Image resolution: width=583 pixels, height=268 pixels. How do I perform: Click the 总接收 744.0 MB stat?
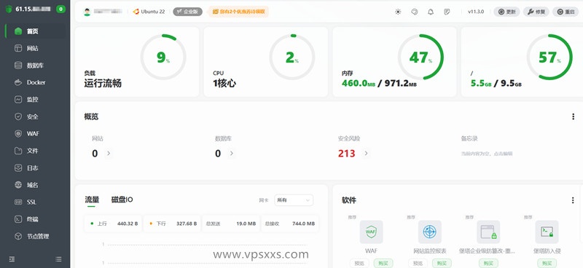point(289,224)
